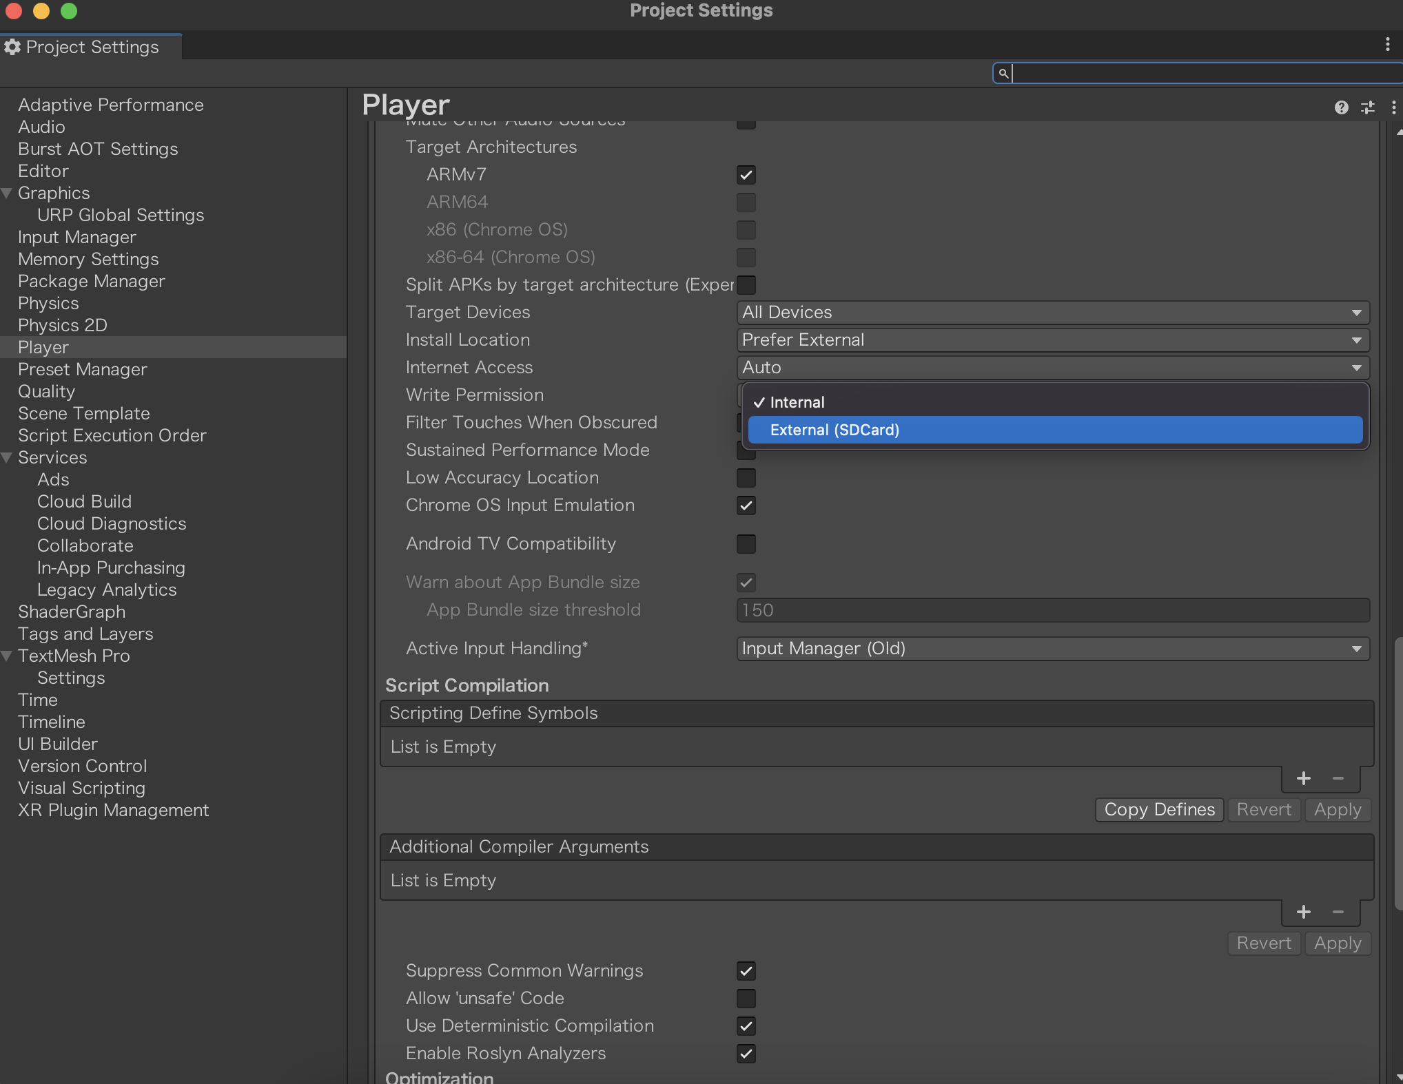Select the Quality settings category

point(47,391)
